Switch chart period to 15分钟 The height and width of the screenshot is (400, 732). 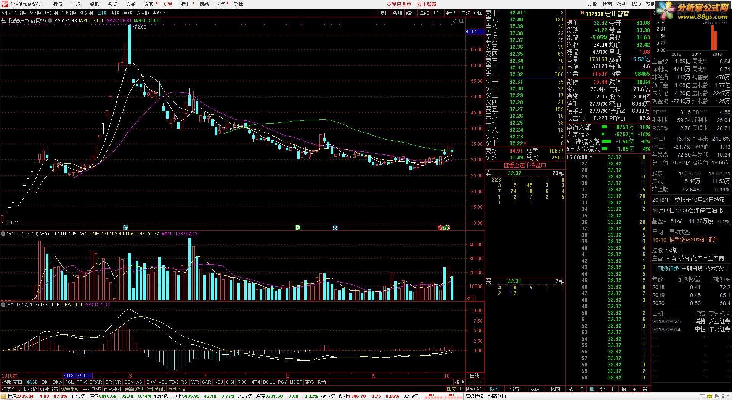(x=51, y=13)
